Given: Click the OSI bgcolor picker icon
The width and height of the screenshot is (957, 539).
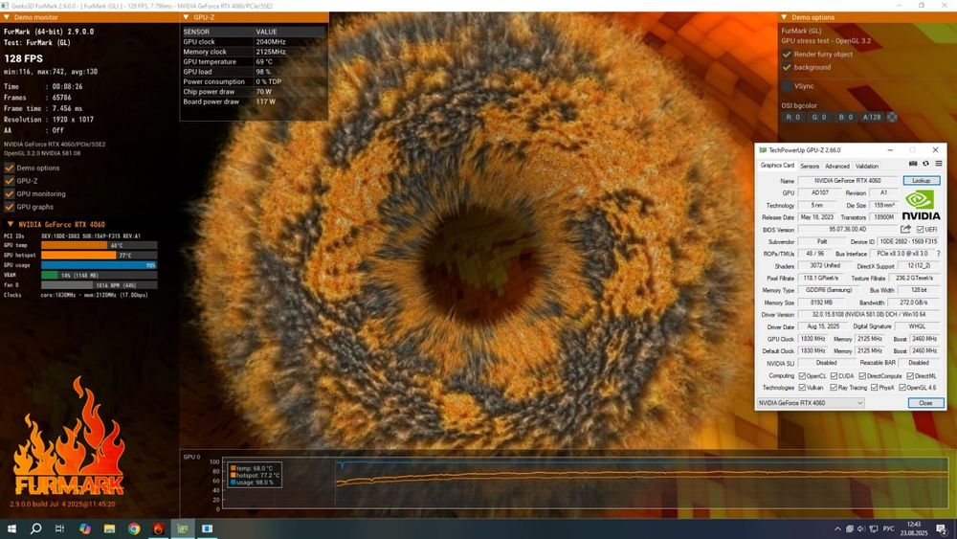Looking at the screenshot, I should (x=892, y=117).
